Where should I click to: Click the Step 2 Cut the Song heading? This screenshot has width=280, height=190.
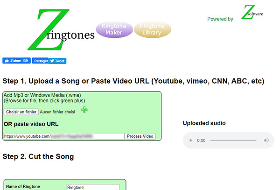[38, 156]
